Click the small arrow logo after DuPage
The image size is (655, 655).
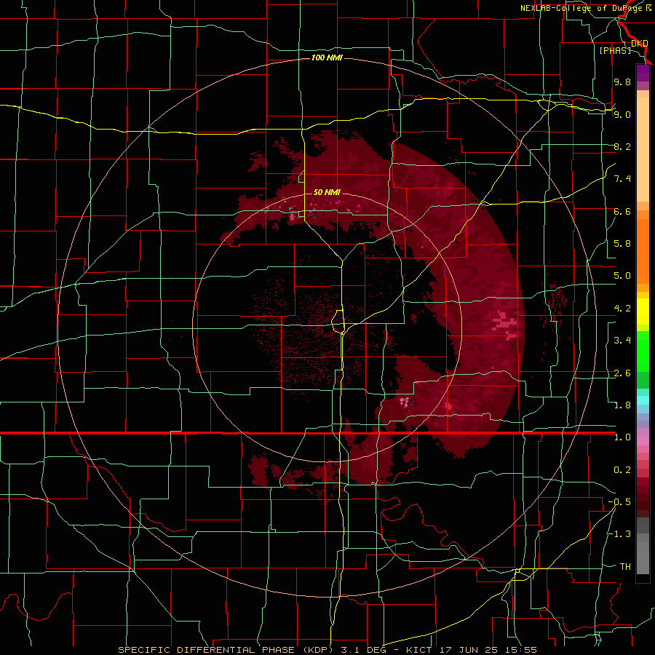(x=648, y=8)
